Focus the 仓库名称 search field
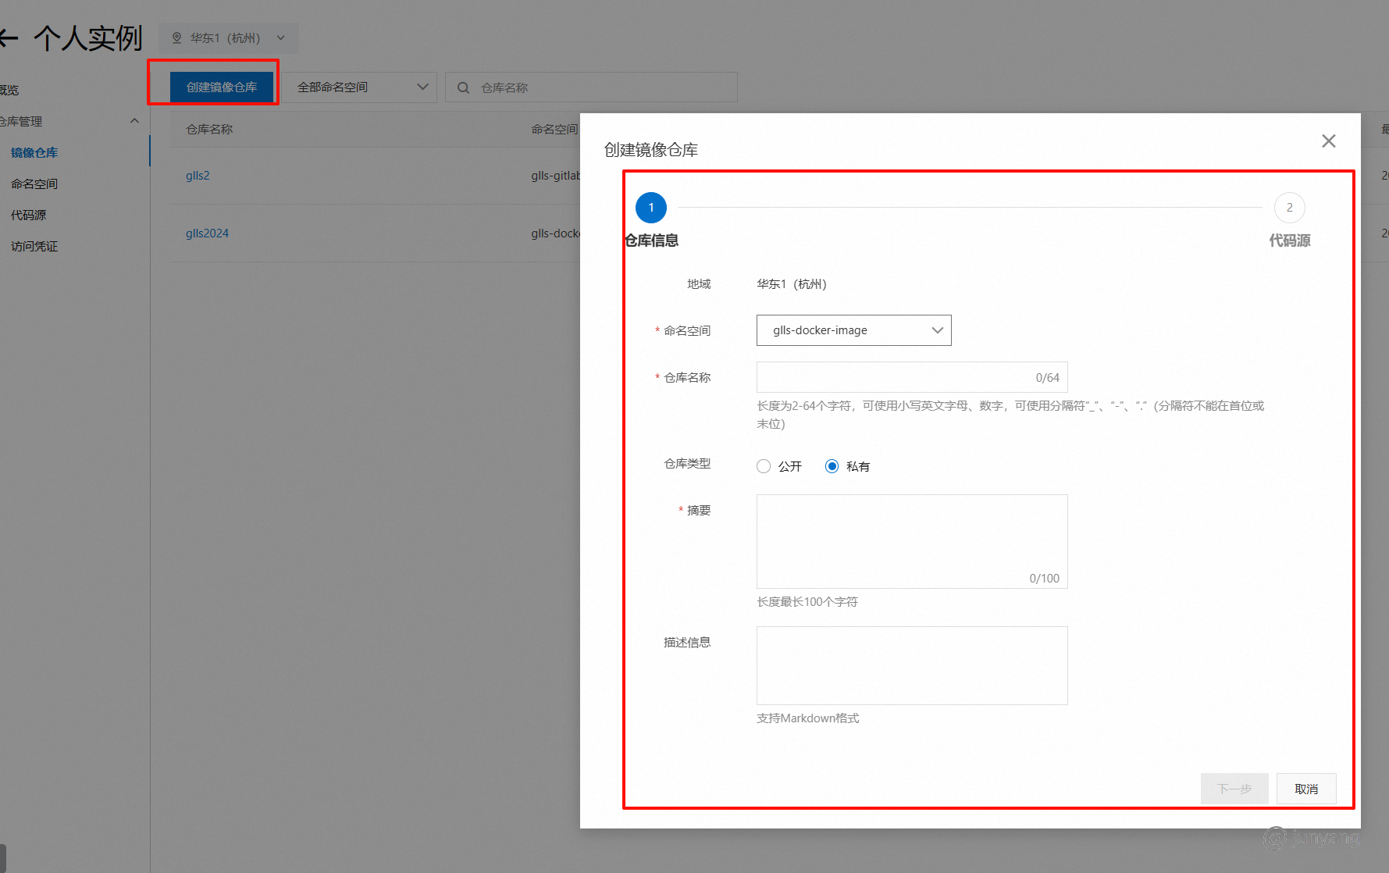The height and width of the screenshot is (873, 1389). pyautogui.click(x=591, y=87)
